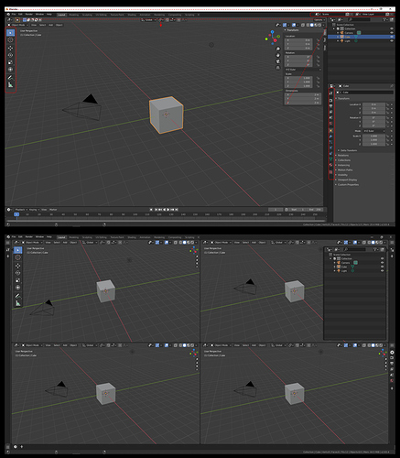Hide the Cube object in top window outliner
This screenshot has width=400, height=458.
coord(392,37)
